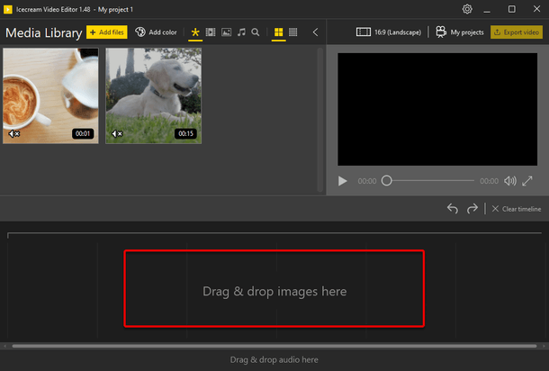Screen dimensions: 549x371
Task: Filter library by audio files
Action: pos(241,32)
